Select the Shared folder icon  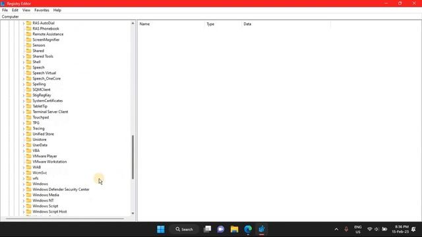pos(29,51)
